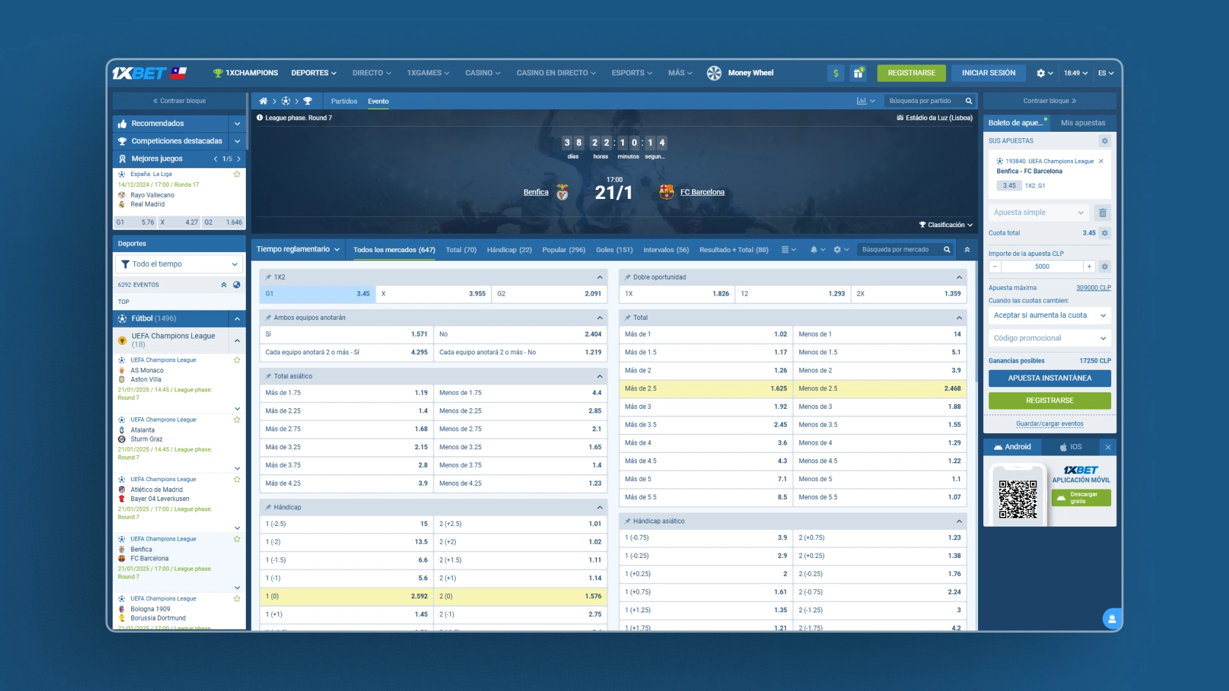Expand the Recomendados section
1229x691 pixels.
[x=237, y=123]
